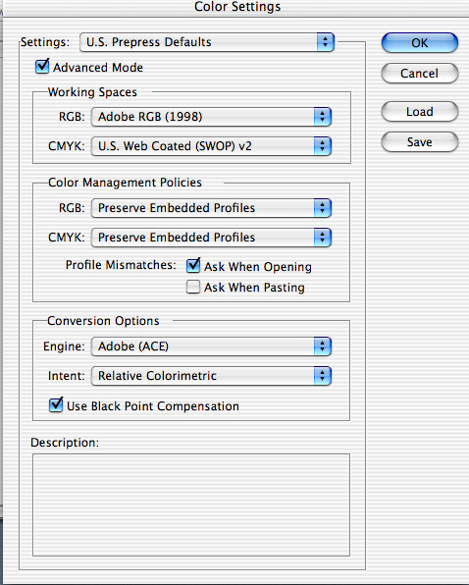Open the Working Spaces RGB dropdown
The width and height of the screenshot is (469, 585).
pos(211,117)
